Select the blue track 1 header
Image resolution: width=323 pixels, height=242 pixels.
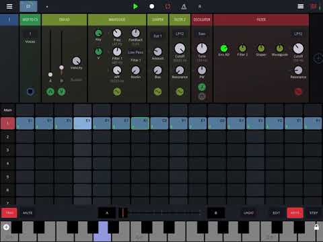coord(9,19)
